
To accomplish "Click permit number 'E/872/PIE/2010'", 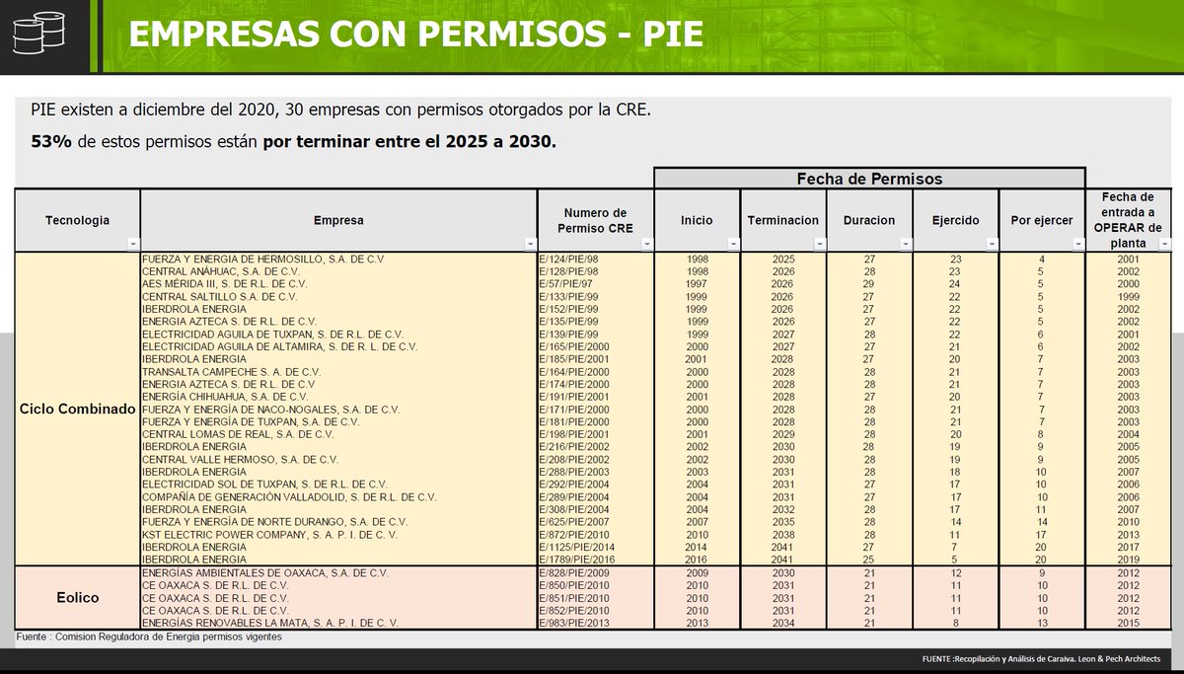I will [x=574, y=534].
